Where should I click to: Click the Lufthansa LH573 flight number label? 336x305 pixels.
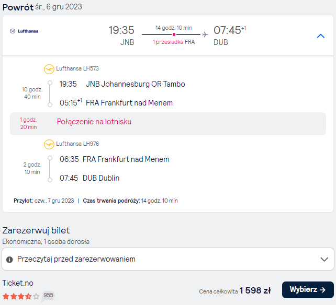click(77, 68)
